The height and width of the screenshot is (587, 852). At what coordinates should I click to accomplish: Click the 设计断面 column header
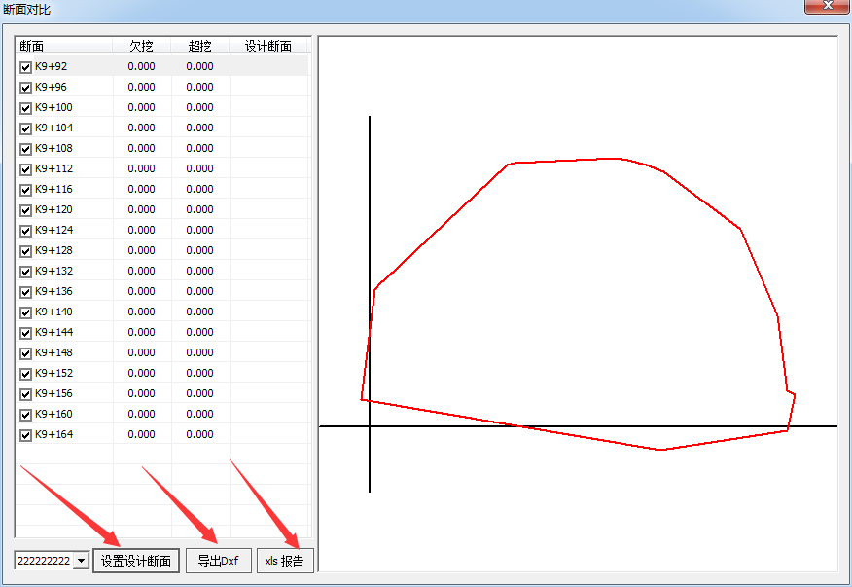(x=268, y=46)
